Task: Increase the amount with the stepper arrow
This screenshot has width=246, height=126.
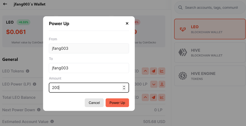Action: [124, 86]
